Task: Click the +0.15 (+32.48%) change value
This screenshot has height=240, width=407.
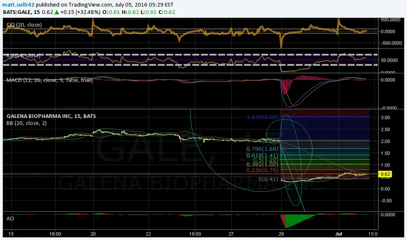Action: pyautogui.click(x=80, y=12)
